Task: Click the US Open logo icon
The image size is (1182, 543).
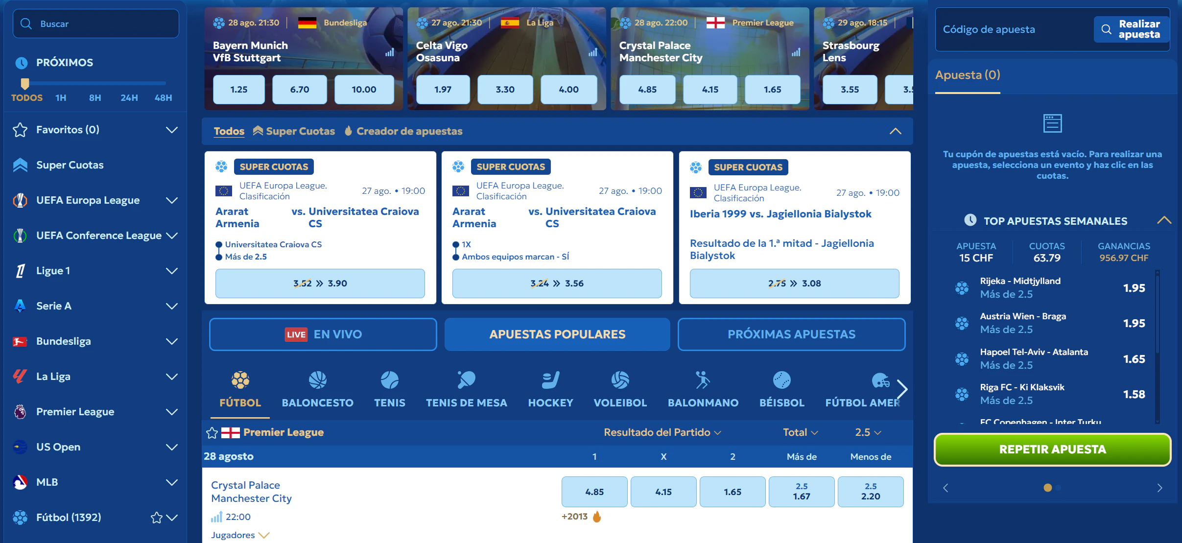Action: [20, 447]
